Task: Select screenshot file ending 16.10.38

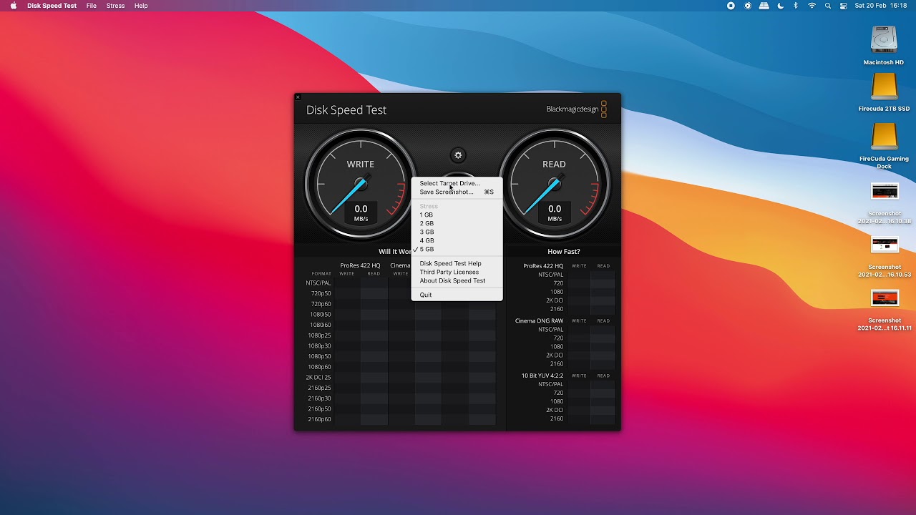Action: click(885, 192)
